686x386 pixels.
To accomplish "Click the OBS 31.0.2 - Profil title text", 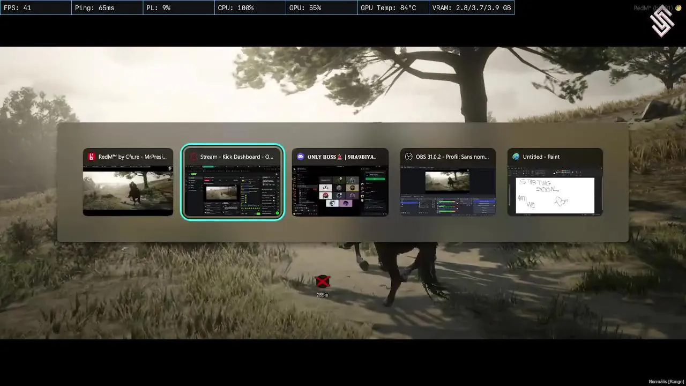I will pyautogui.click(x=452, y=157).
